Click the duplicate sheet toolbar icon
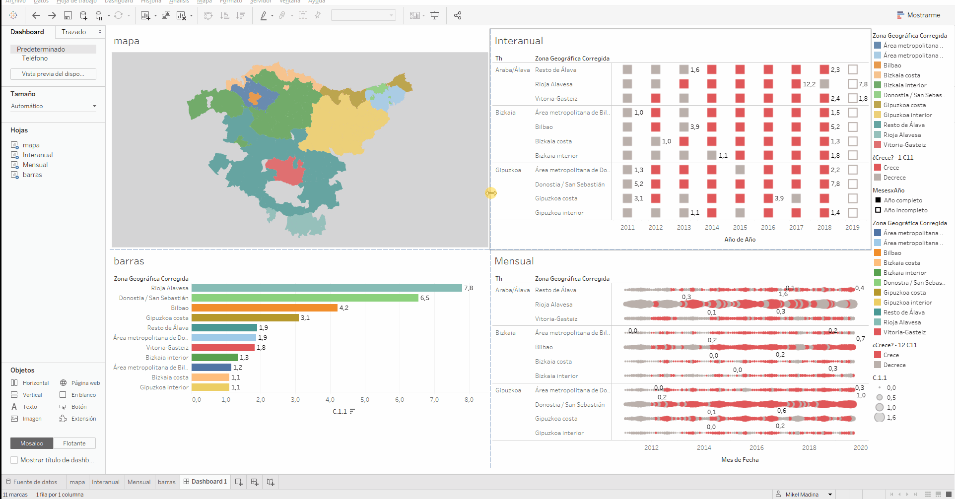955x499 pixels. (x=166, y=15)
